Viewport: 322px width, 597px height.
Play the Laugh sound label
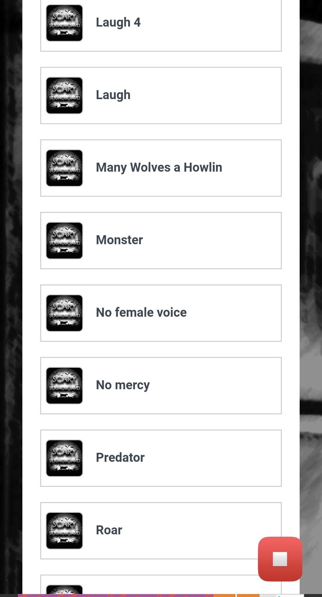[113, 96]
